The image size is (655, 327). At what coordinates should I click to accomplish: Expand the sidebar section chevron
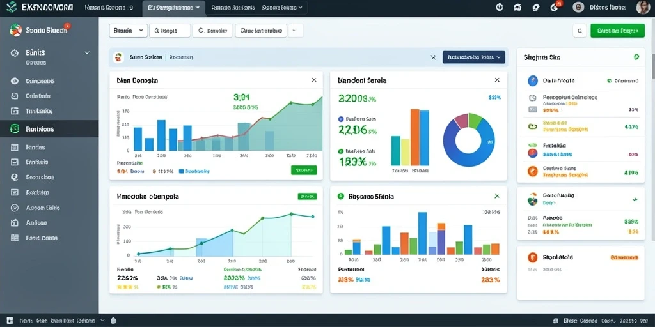(87, 53)
